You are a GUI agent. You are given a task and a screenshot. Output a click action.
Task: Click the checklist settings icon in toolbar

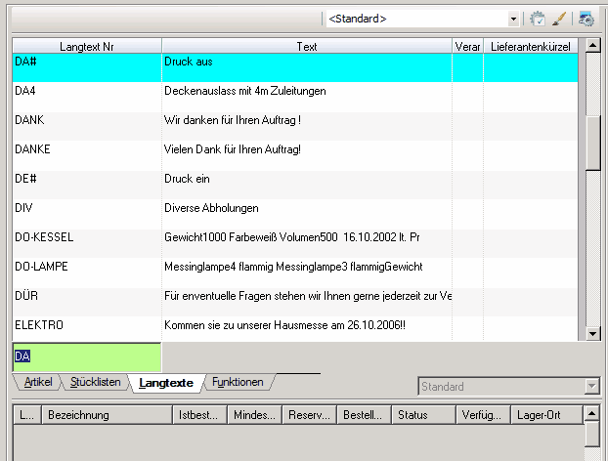(x=538, y=19)
